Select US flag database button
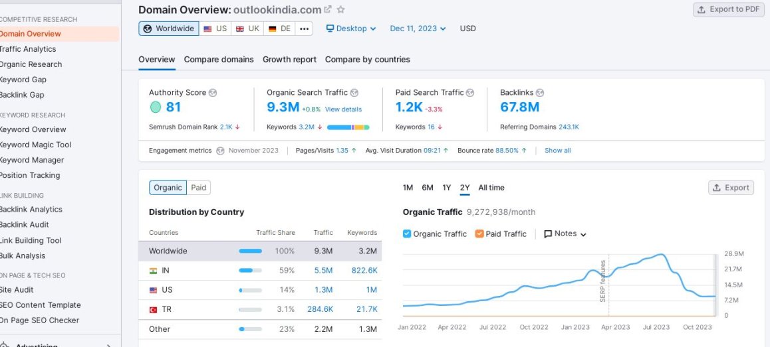This screenshot has height=347, width=770. [215, 29]
